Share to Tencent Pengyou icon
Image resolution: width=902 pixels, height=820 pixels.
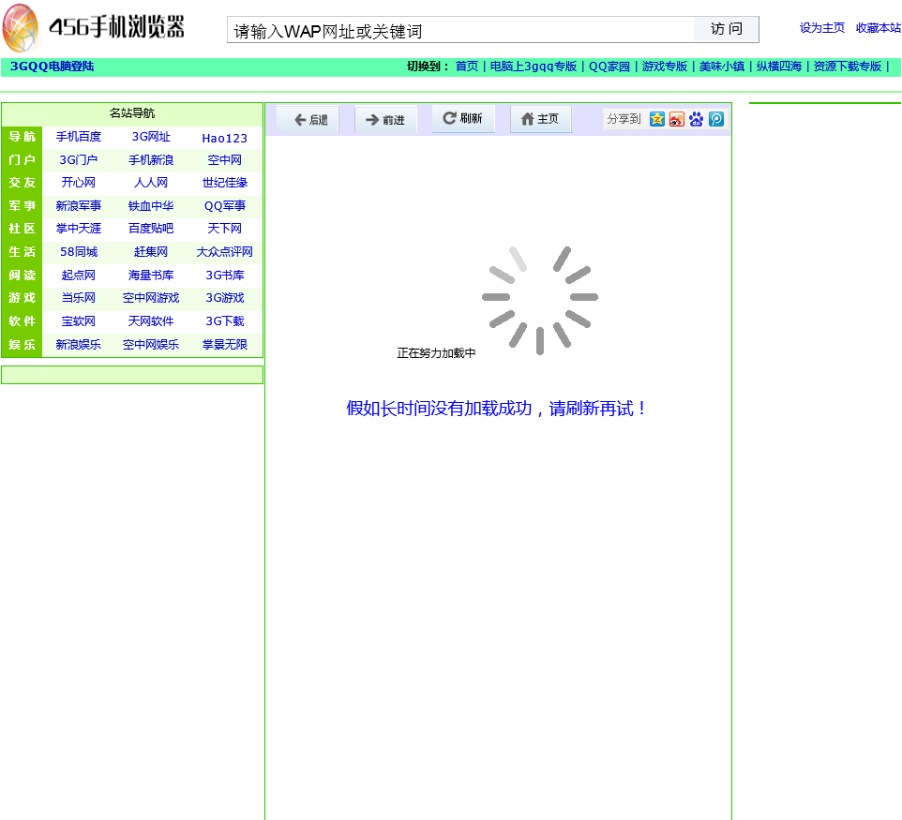[716, 119]
